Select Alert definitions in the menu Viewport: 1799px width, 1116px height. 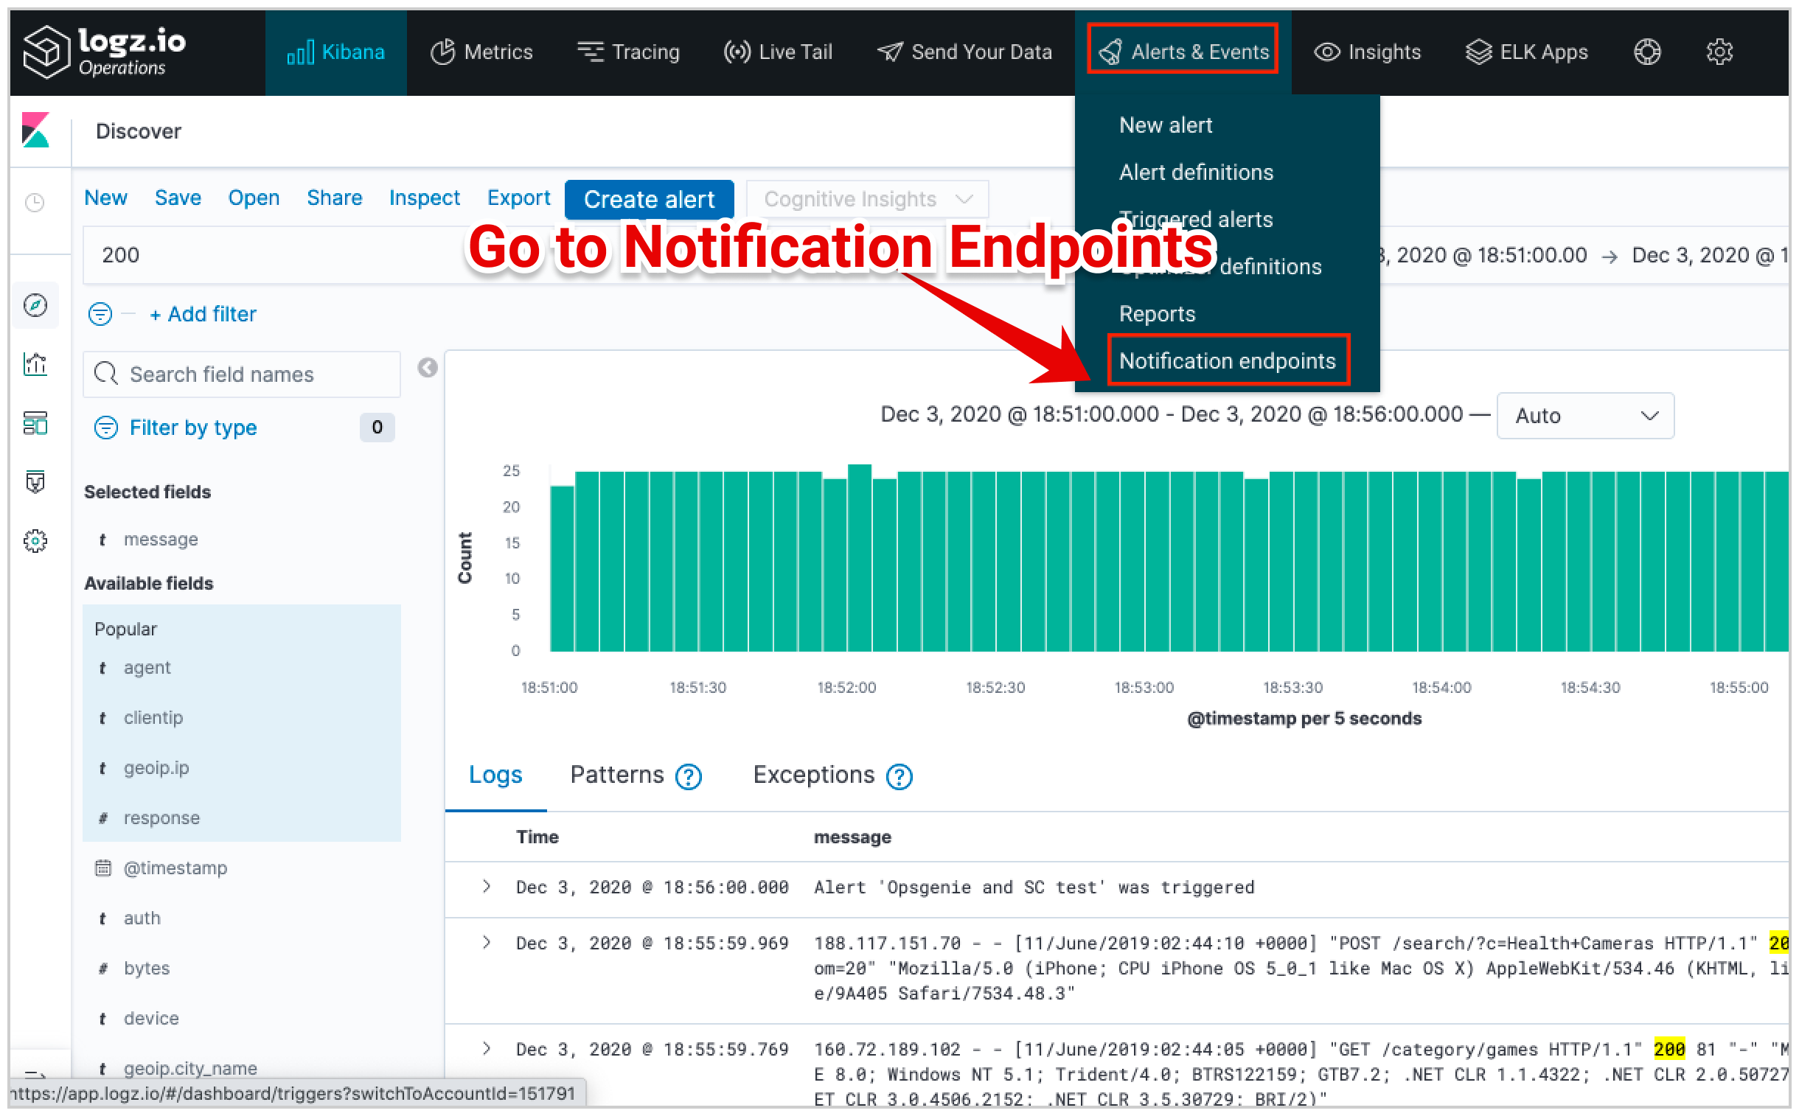click(x=1196, y=172)
